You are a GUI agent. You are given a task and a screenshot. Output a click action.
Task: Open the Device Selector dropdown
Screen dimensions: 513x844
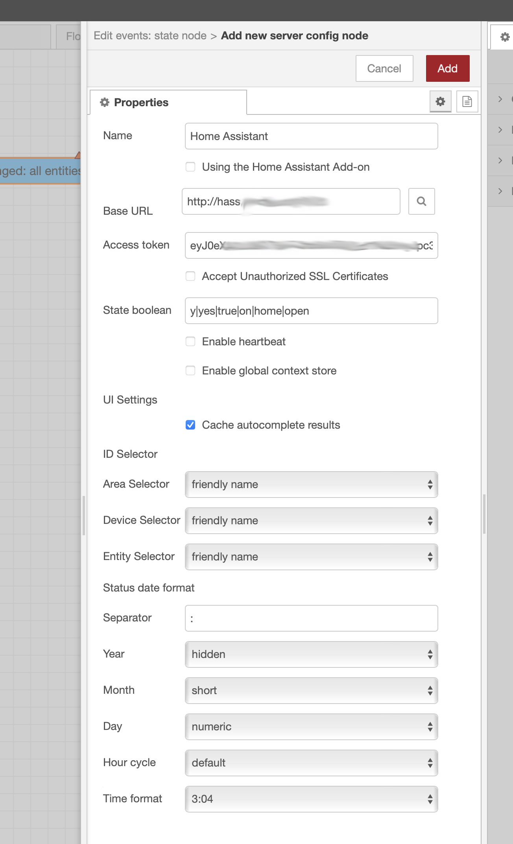point(311,521)
